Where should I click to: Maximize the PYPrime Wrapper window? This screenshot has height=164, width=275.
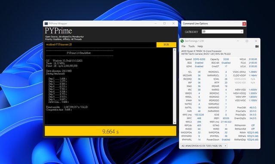point(164,23)
